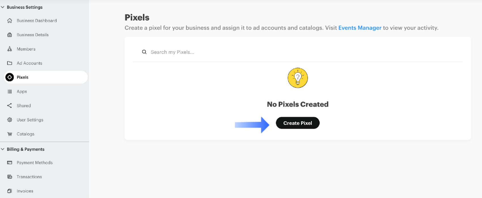Open the Events Manager link

360,28
